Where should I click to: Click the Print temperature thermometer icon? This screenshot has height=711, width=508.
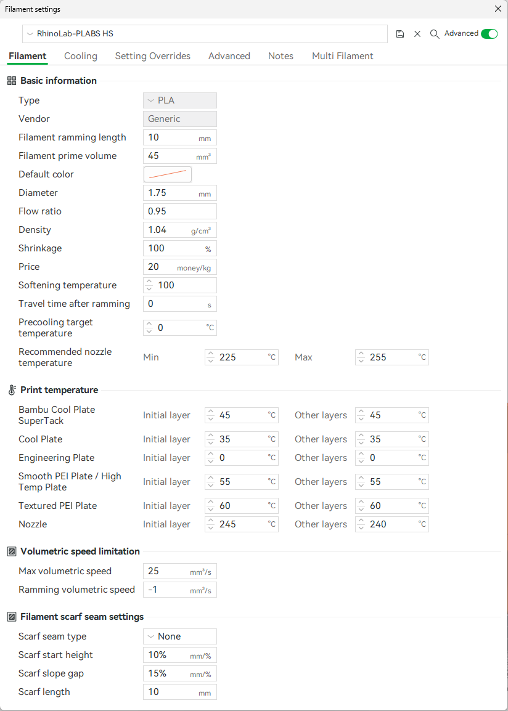pyautogui.click(x=10, y=389)
